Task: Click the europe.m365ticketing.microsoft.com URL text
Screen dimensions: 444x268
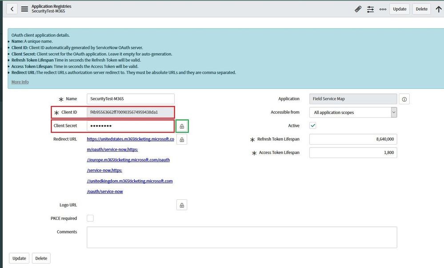Action: 128,160
